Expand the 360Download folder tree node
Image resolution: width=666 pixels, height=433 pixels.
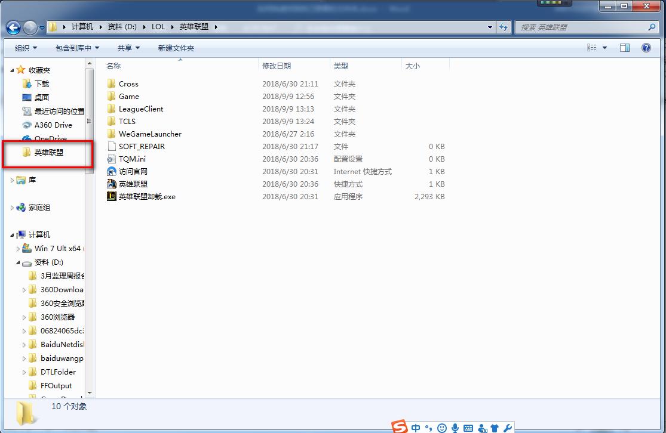(x=24, y=290)
